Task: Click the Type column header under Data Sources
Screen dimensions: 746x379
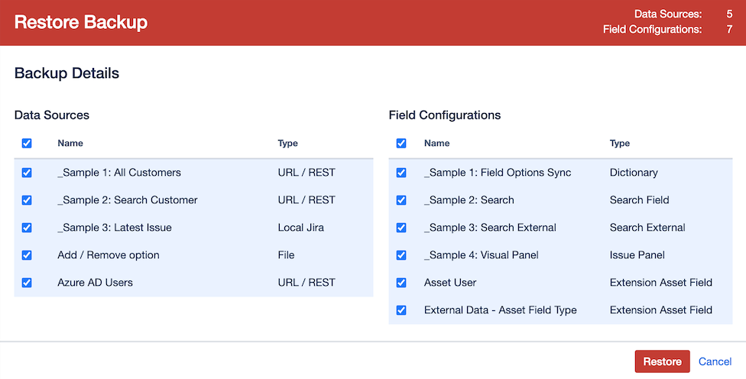Action: [287, 144]
